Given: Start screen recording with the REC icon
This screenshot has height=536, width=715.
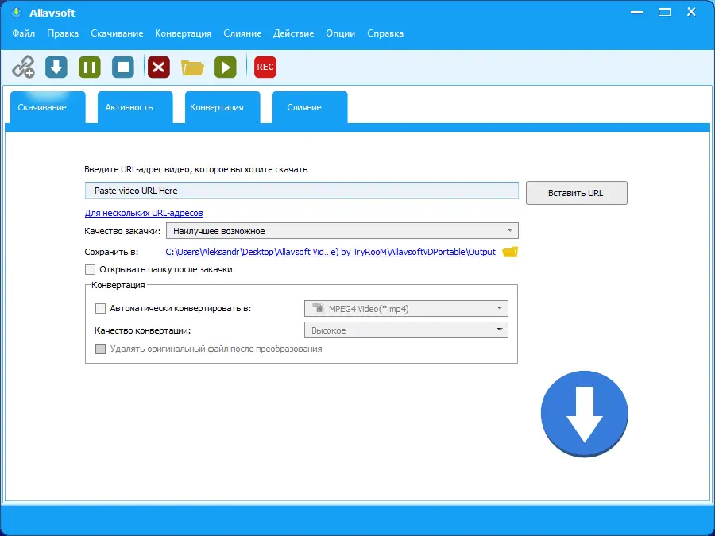Looking at the screenshot, I should 265,67.
